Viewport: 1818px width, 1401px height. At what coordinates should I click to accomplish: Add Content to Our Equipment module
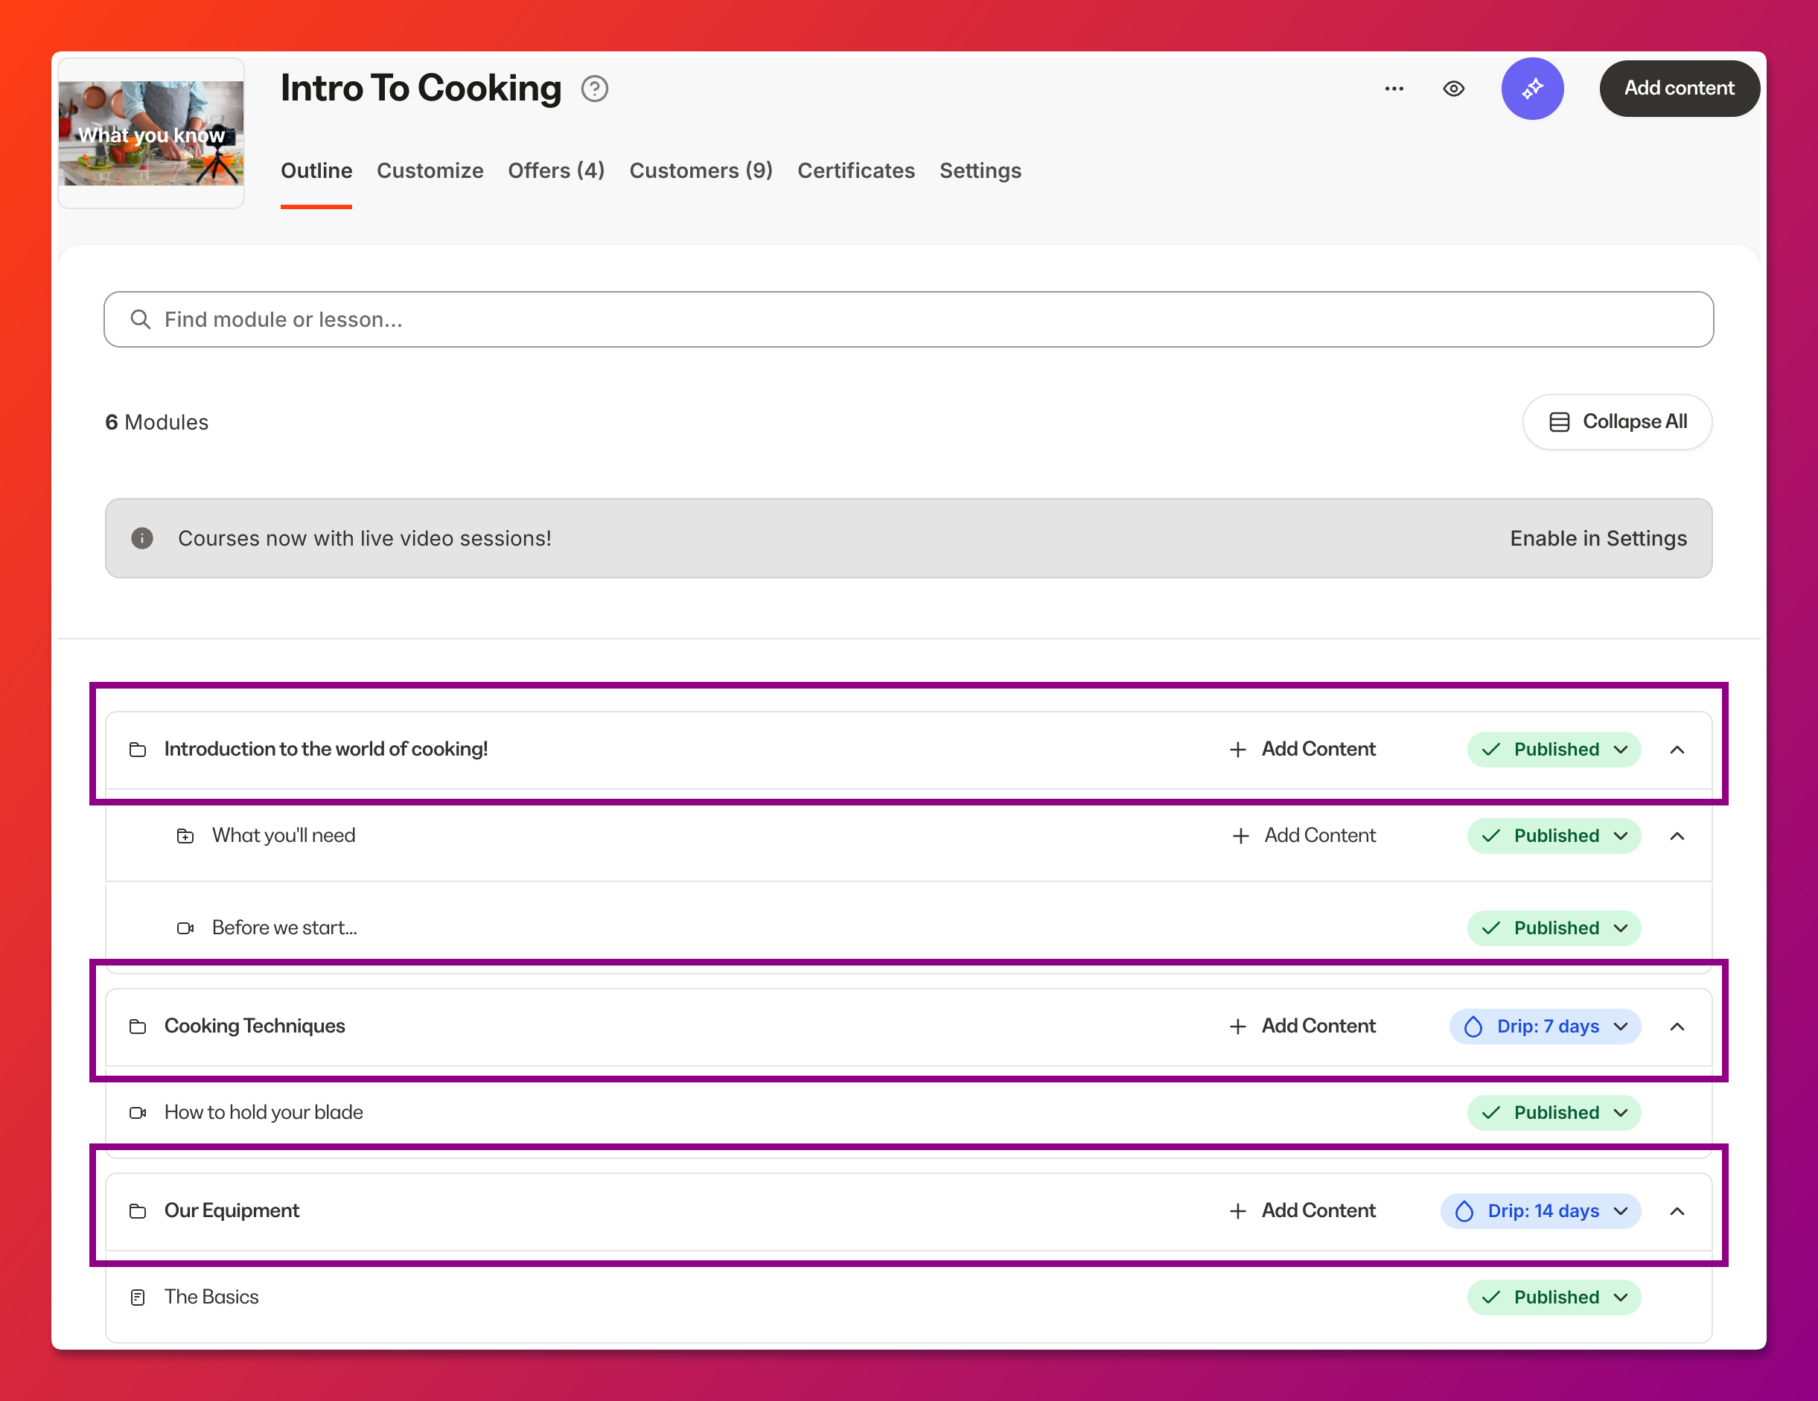[1303, 1210]
